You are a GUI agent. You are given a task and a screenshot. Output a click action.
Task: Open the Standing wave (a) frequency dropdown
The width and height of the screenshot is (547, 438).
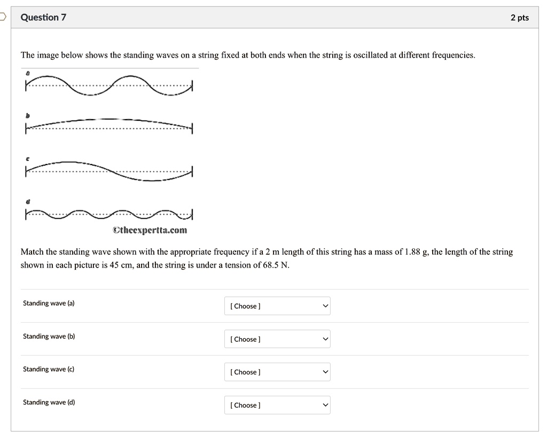click(277, 306)
